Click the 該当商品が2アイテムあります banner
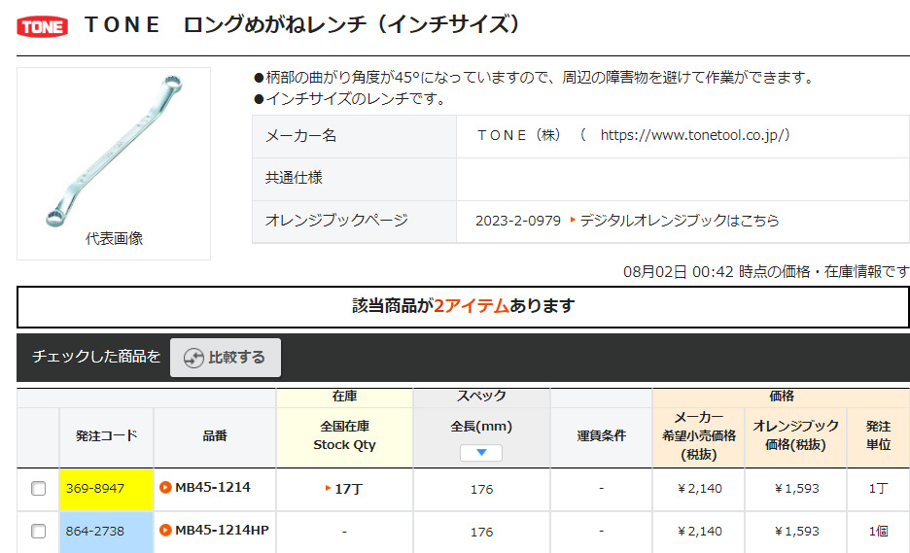The image size is (910, 553). (463, 306)
